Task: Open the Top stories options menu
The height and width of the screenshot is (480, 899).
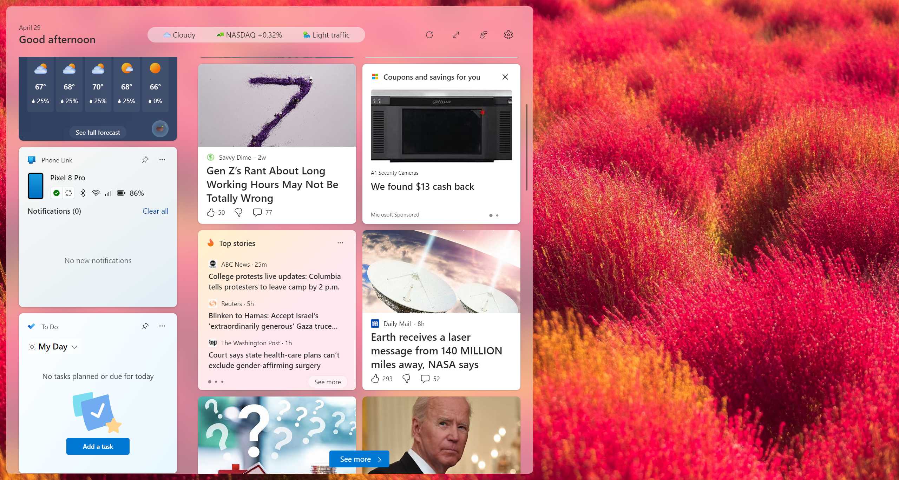Action: click(x=340, y=243)
